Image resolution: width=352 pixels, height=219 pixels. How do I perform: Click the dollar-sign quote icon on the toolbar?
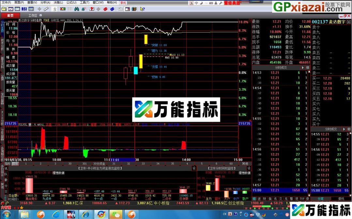tap(55, 9)
